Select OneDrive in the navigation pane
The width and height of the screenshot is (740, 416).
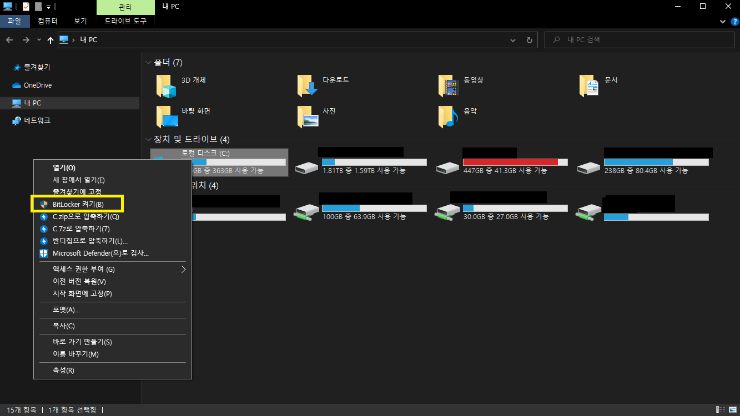(x=37, y=85)
